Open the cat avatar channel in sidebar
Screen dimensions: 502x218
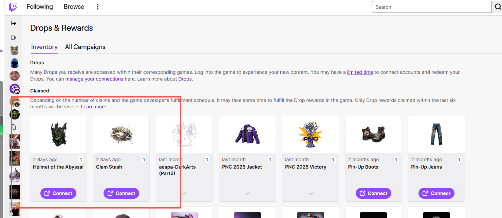14,50
